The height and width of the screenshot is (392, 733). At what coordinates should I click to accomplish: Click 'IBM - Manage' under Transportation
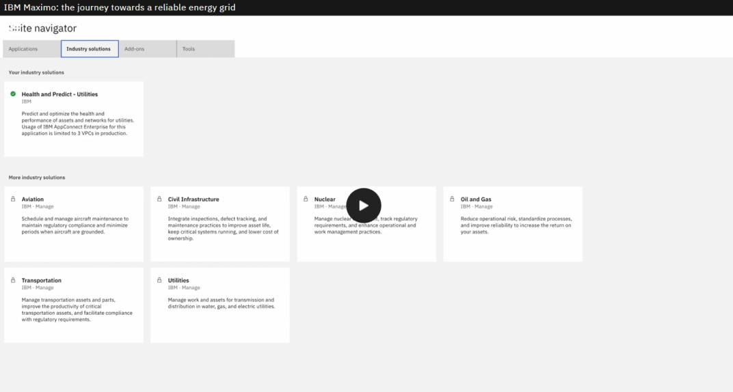tap(38, 288)
